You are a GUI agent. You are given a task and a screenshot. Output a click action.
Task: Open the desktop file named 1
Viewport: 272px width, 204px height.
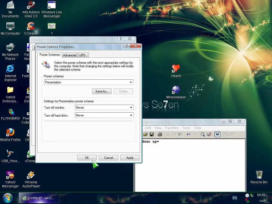pos(52,29)
